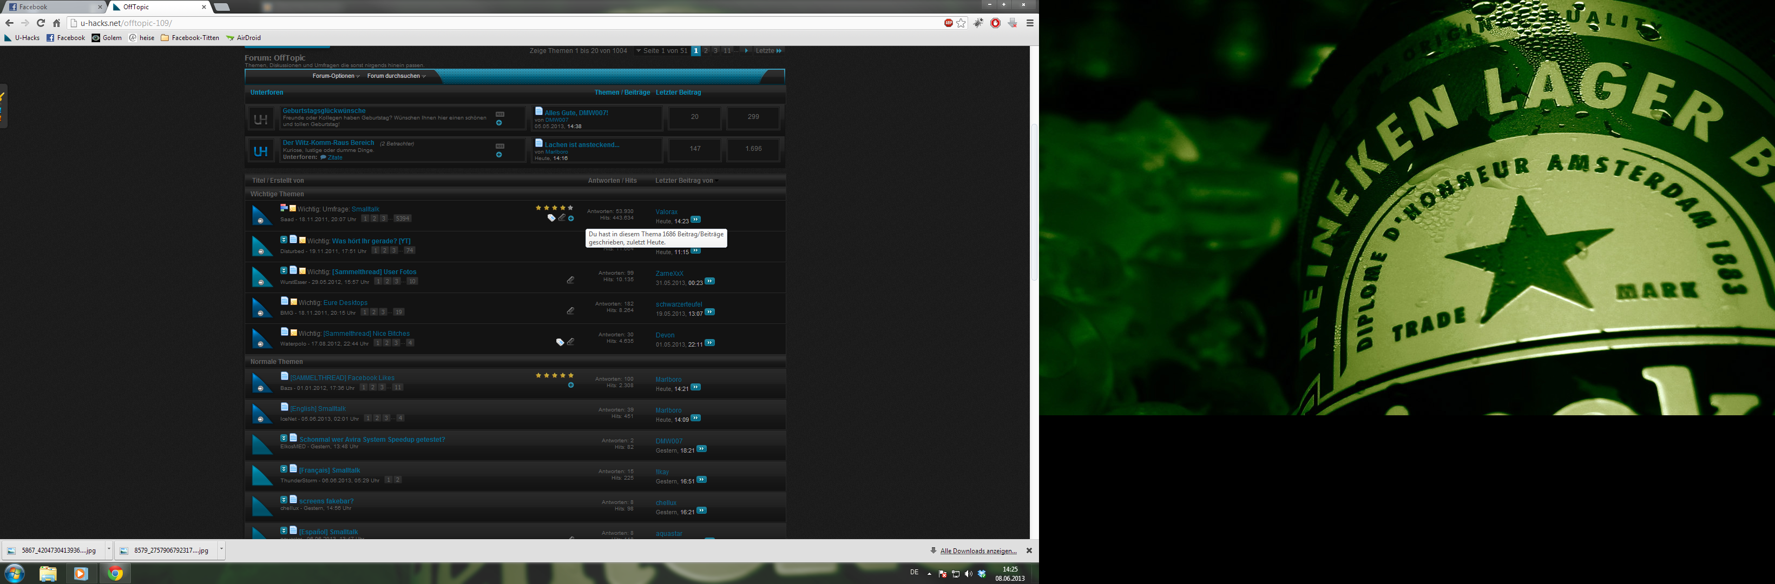
Task: Expand the Forum-Optionen dropdown
Action: pos(336,76)
